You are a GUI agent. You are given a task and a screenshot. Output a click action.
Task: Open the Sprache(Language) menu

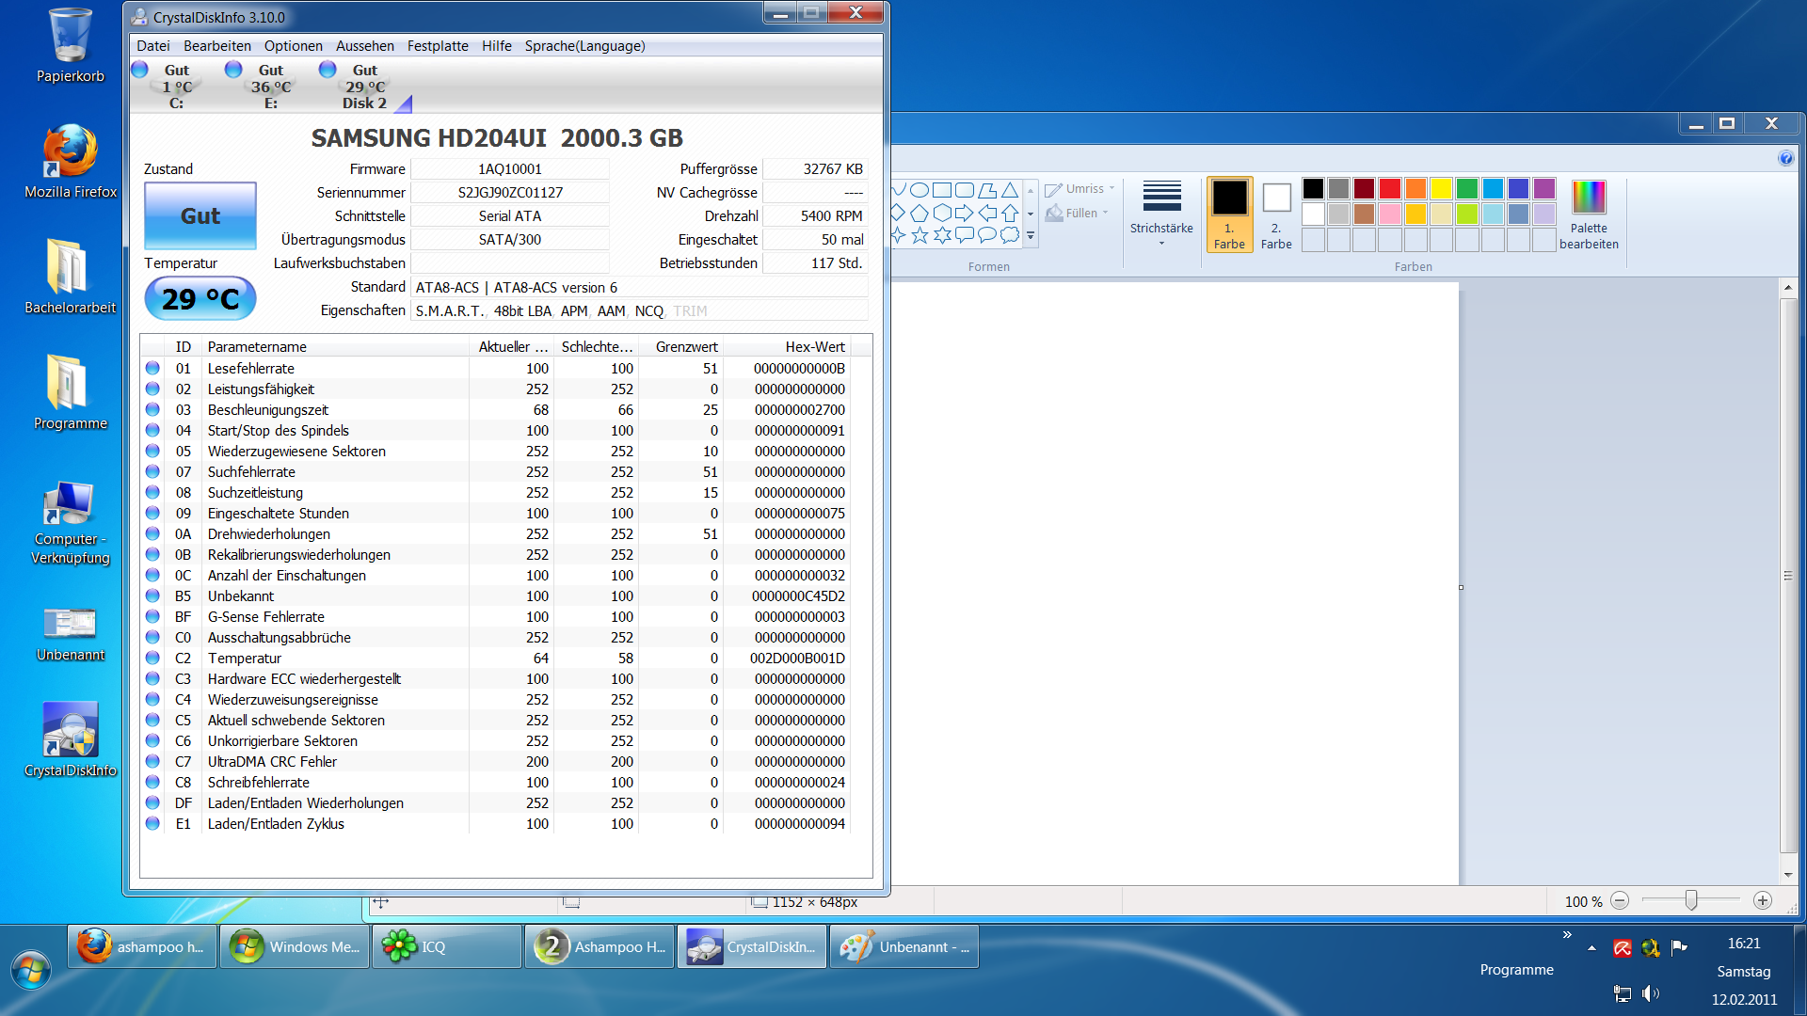point(584,46)
